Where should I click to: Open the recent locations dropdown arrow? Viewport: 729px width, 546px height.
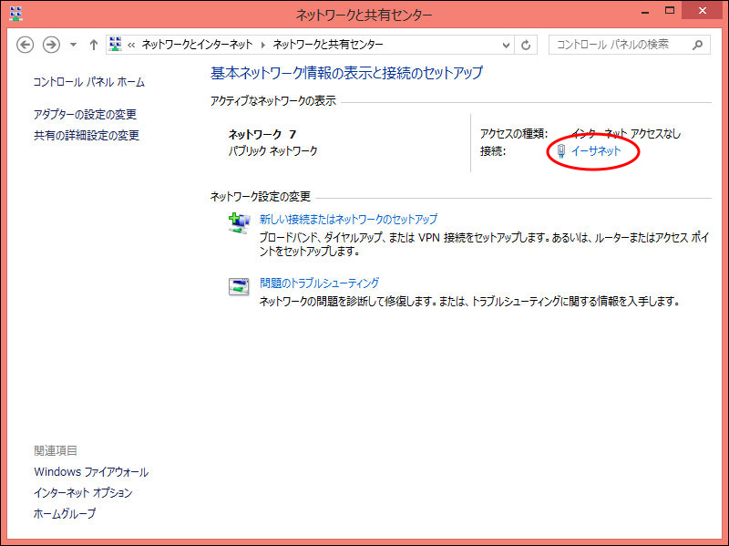pyautogui.click(x=73, y=45)
